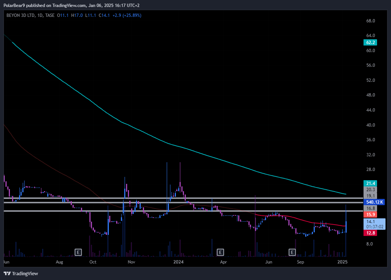Screen dimensions: 391x280
Task: Click the Nov label on time axis
Action: 132,262
